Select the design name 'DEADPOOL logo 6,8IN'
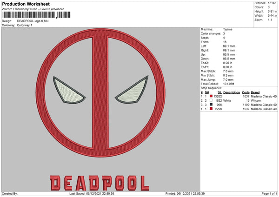 (33, 21)
